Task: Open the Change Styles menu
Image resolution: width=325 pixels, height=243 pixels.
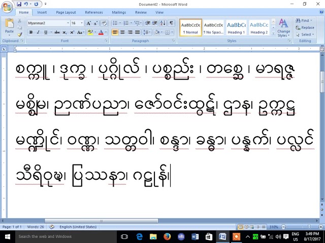Action: pyautogui.click(x=283, y=28)
